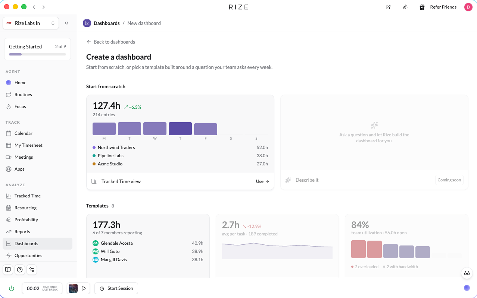Screen dimensions: 477x298
Task: Click the Routines loop icon
Action: [9, 95]
